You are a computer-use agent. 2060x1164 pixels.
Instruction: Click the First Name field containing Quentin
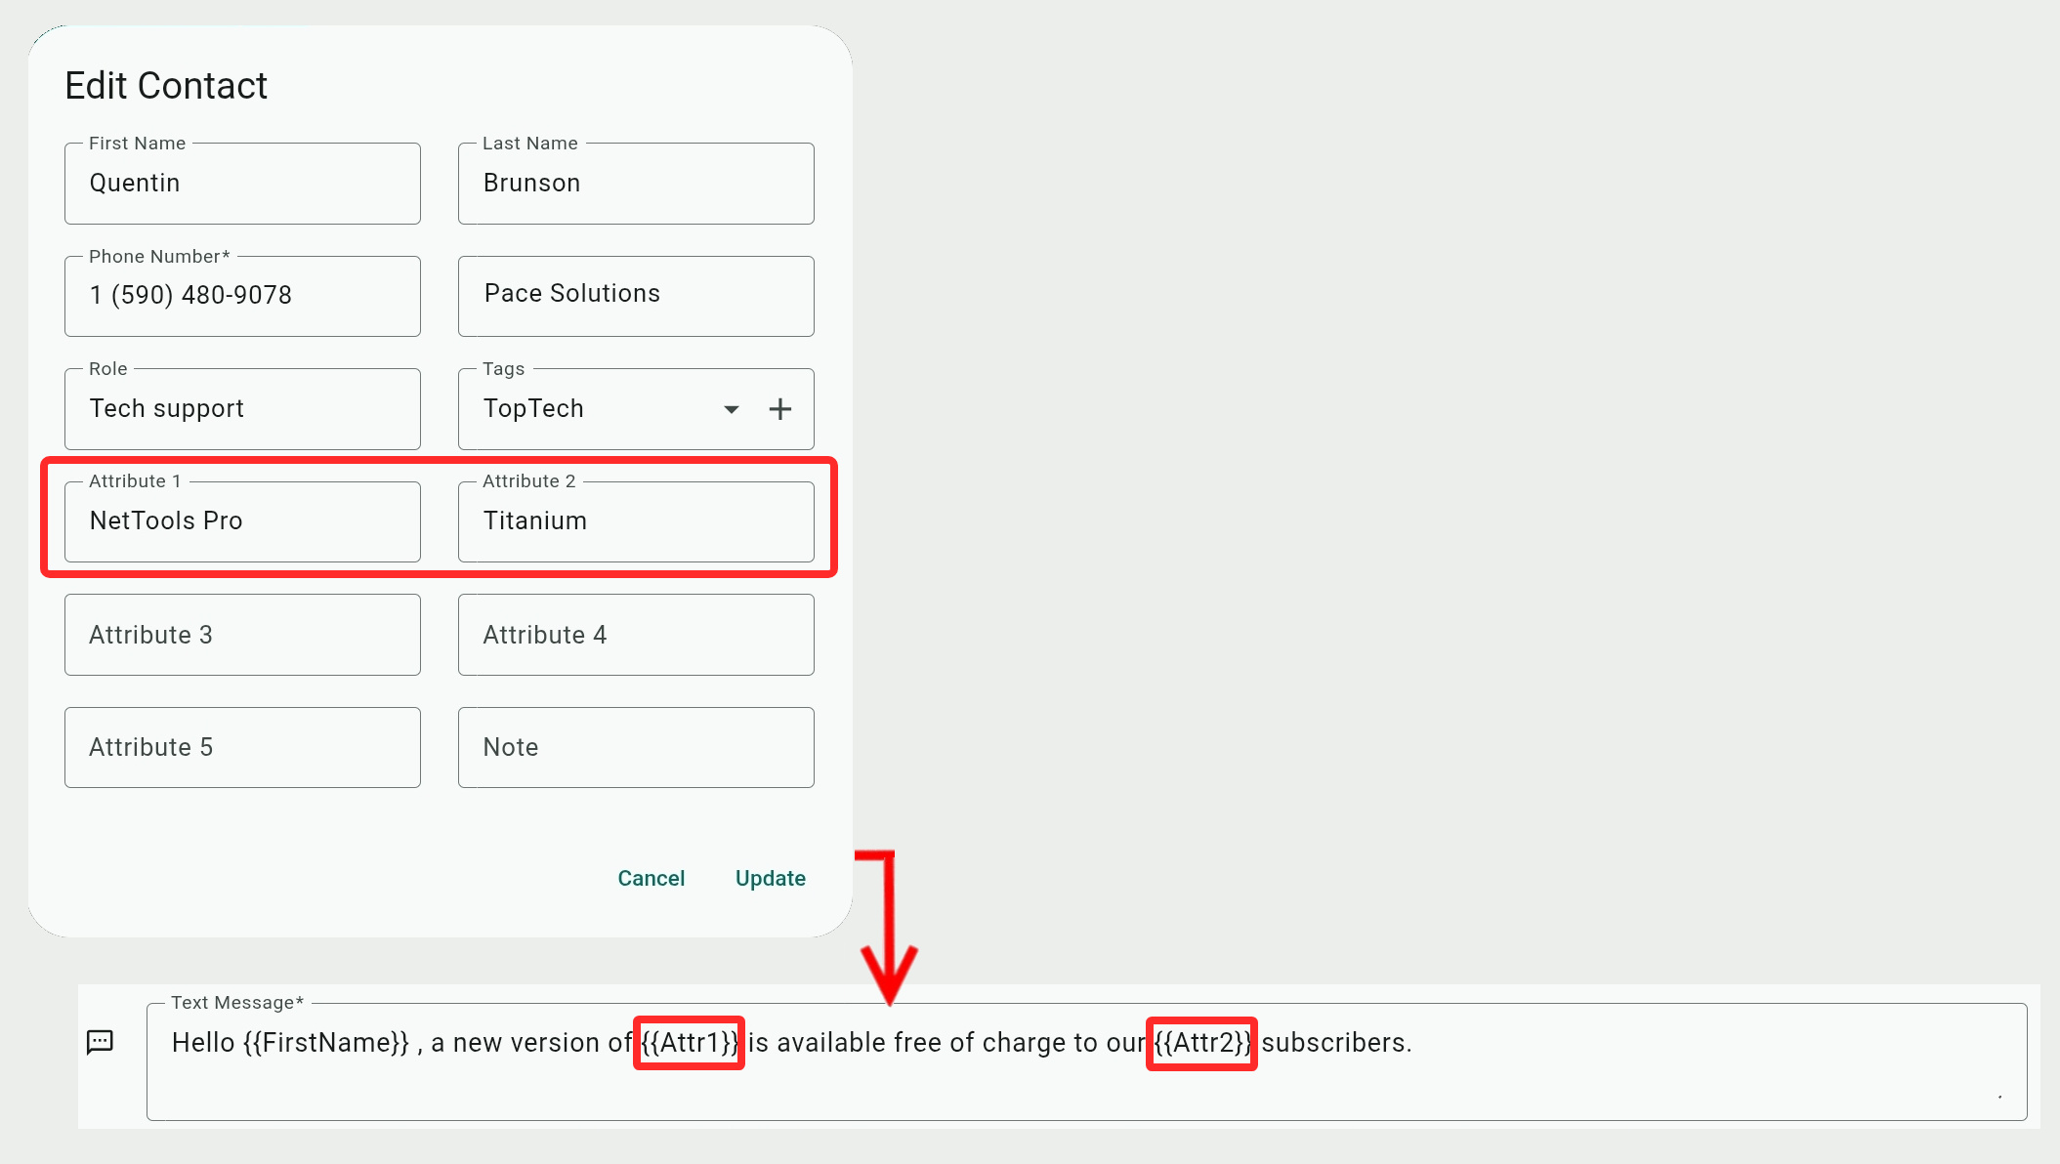click(242, 184)
